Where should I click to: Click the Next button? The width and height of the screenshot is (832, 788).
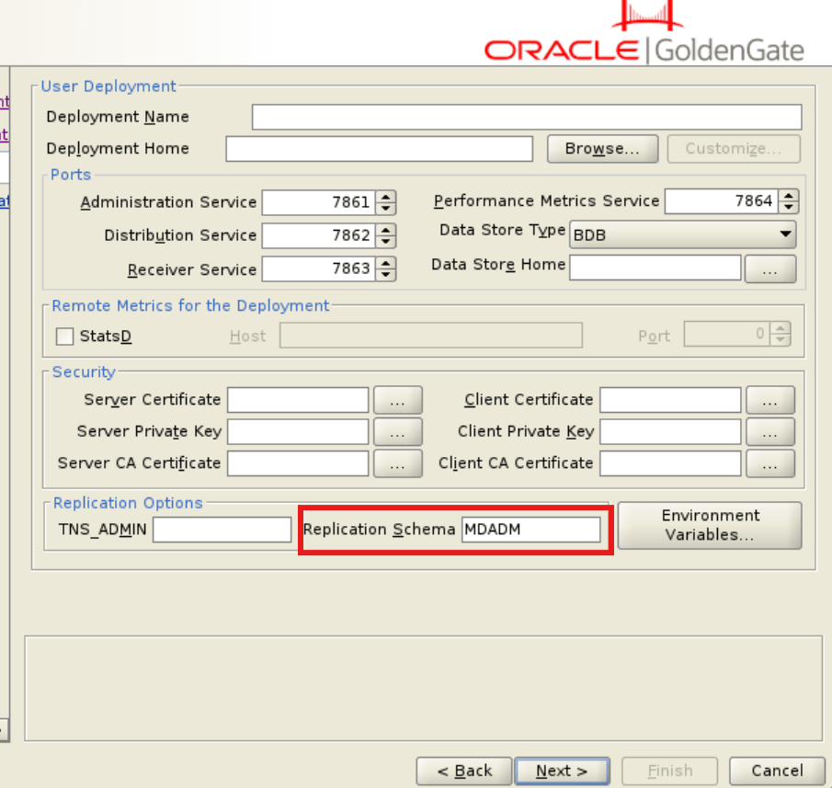562,771
